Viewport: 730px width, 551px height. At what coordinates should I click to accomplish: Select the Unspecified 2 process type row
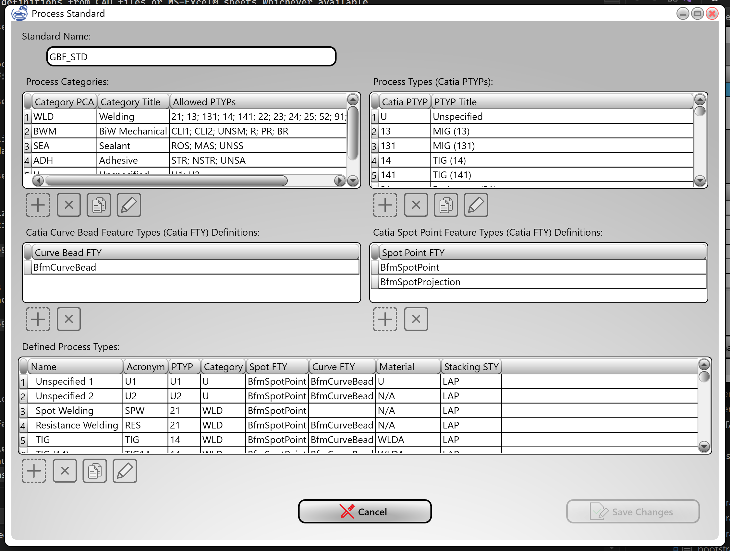359,395
